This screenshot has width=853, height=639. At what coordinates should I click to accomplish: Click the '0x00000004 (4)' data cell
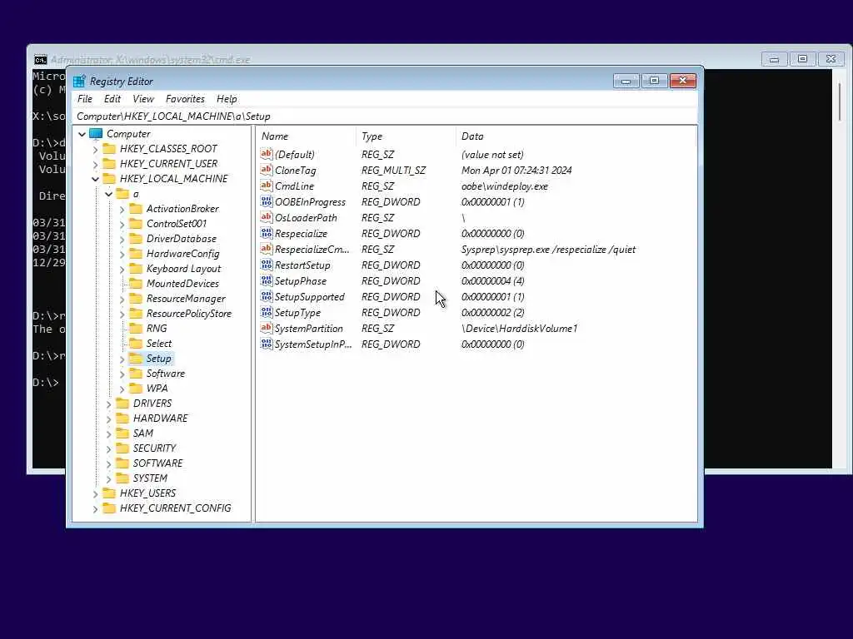493,281
